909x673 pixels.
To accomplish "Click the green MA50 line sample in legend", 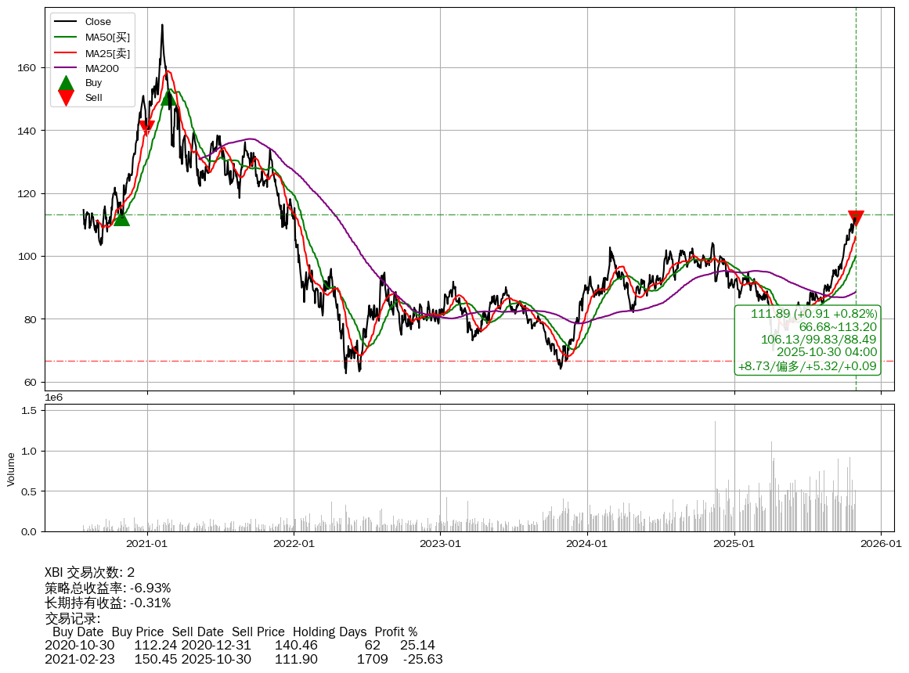I will point(67,38).
